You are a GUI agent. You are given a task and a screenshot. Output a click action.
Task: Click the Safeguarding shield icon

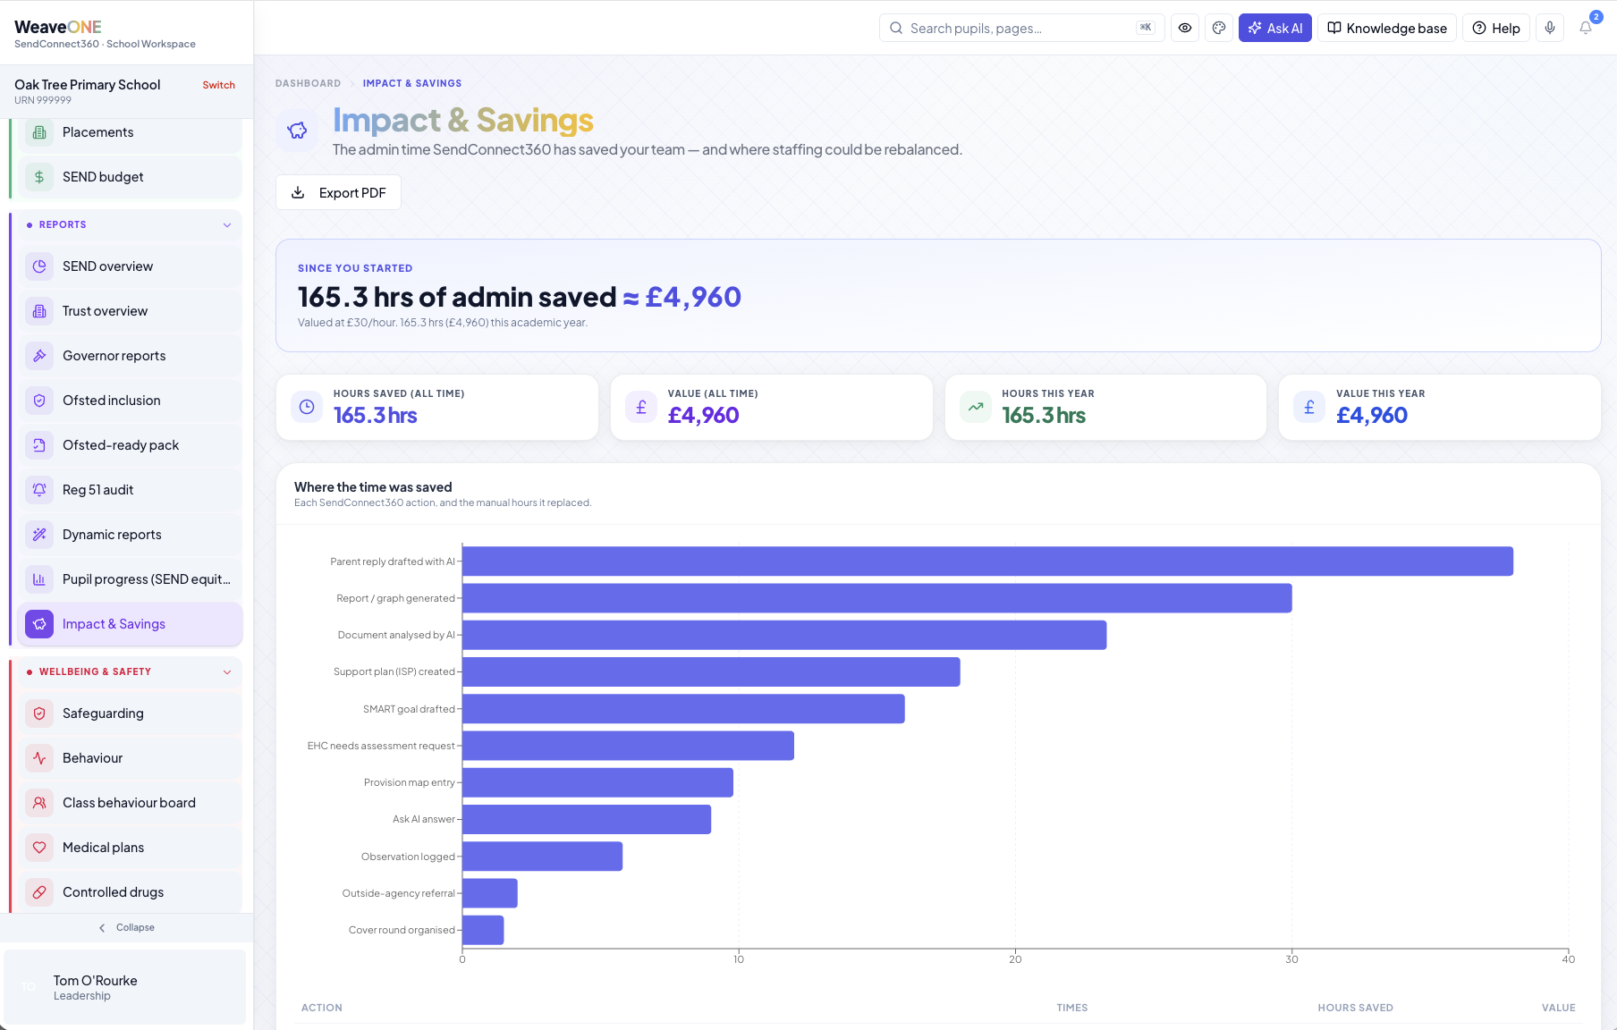click(39, 713)
